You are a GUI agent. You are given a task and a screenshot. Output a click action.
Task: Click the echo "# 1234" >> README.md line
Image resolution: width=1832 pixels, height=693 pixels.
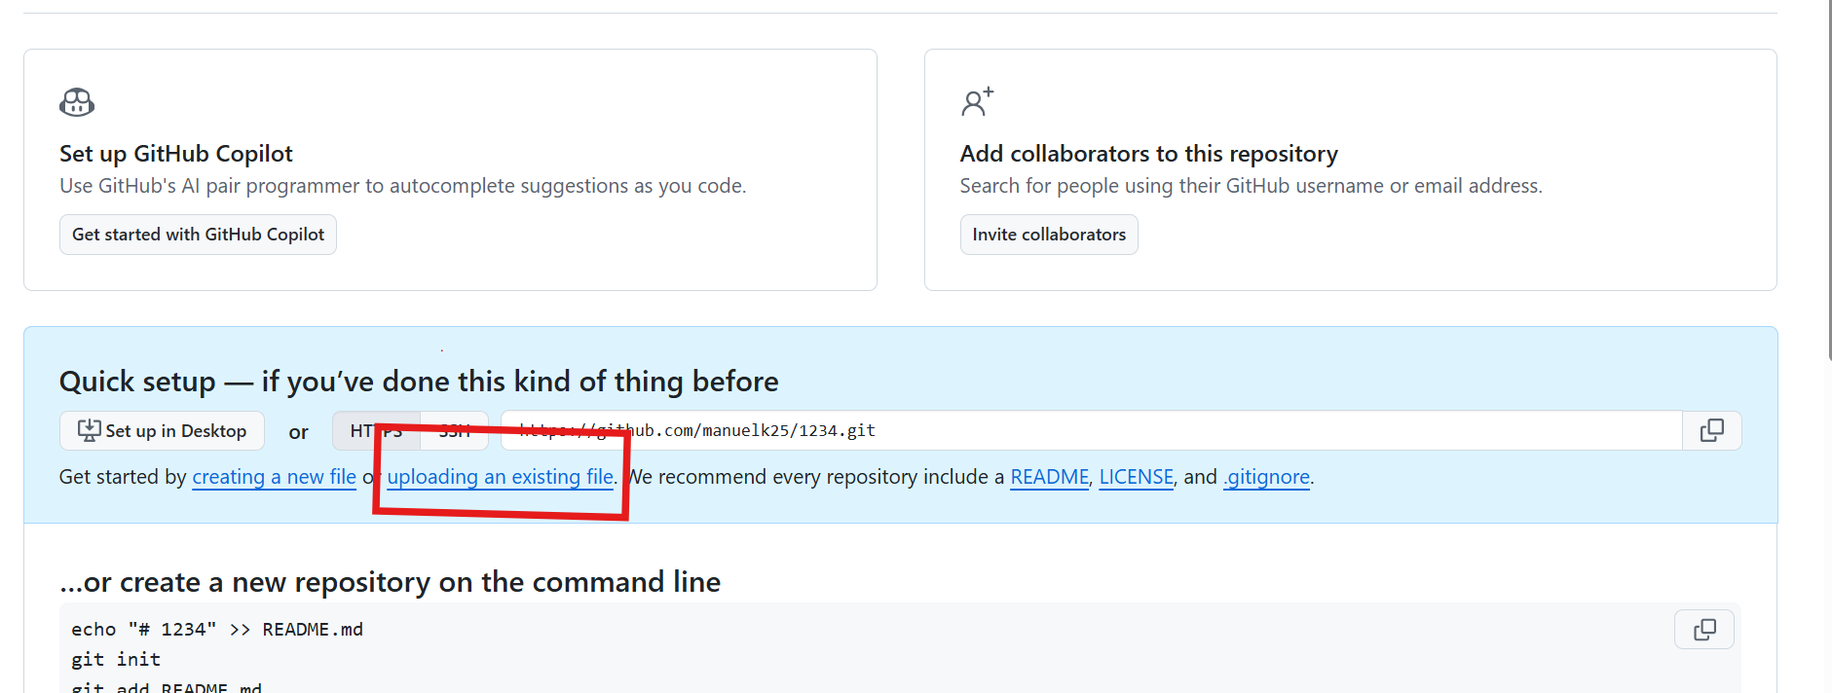(217, 630)
